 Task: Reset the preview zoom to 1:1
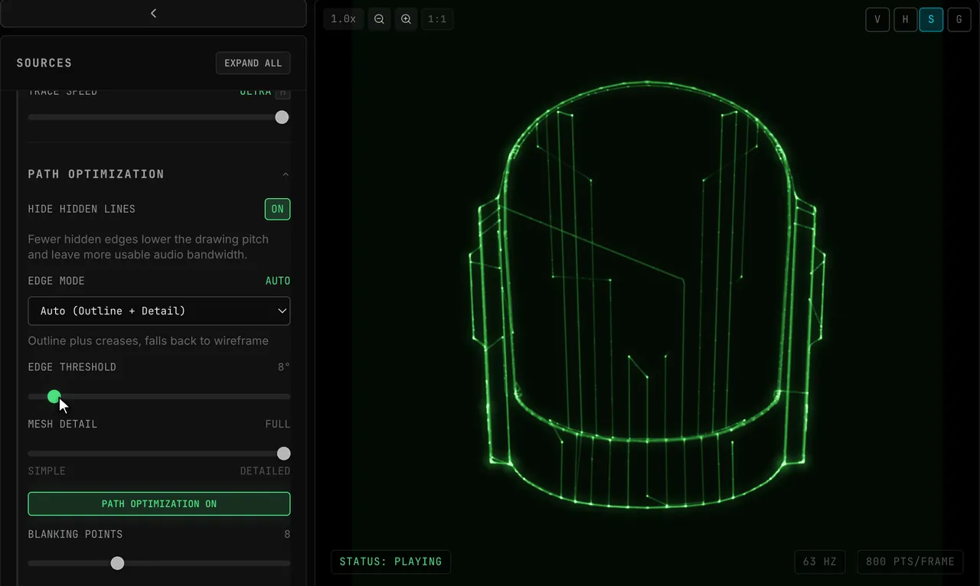pos(437,19)
